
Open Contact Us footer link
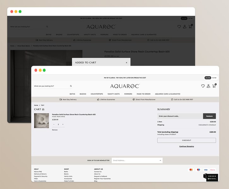point(98,172)
